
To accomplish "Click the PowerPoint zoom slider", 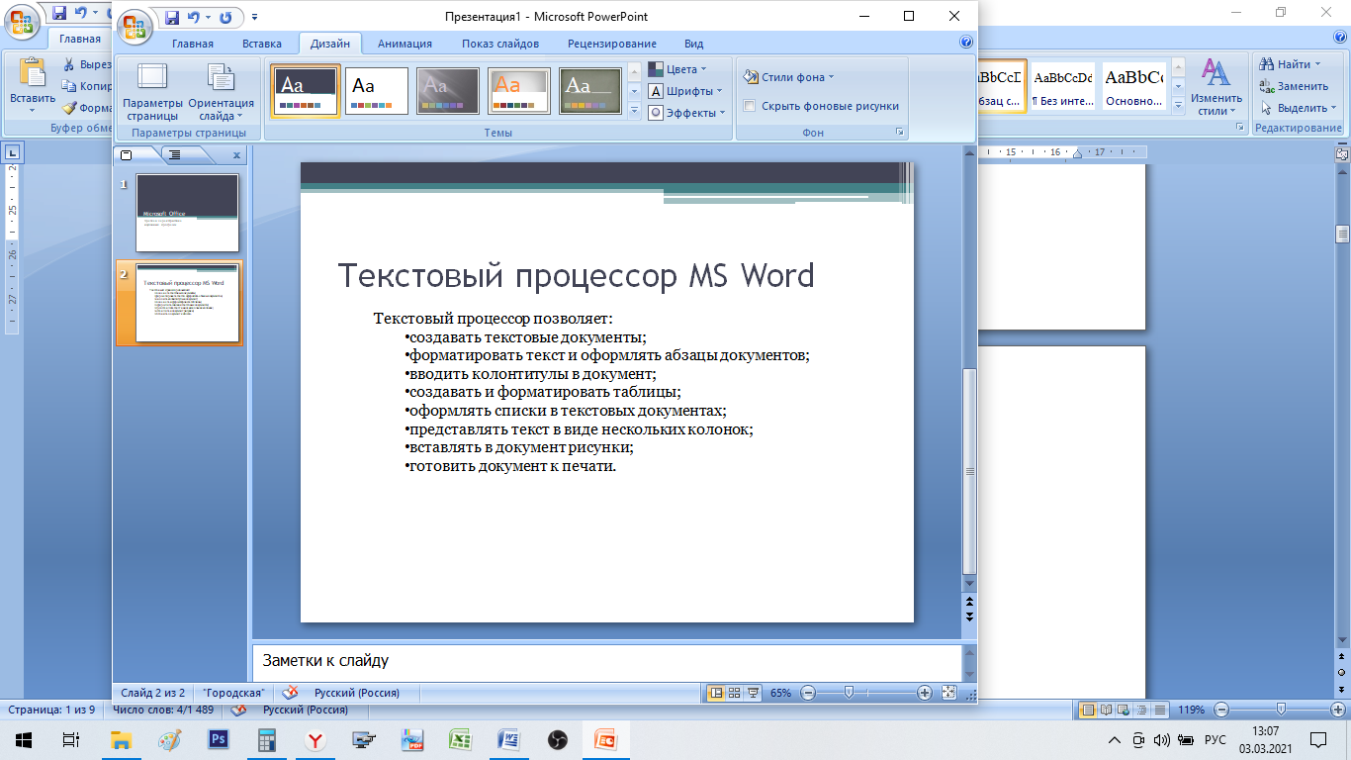I will tap(849, 693).
